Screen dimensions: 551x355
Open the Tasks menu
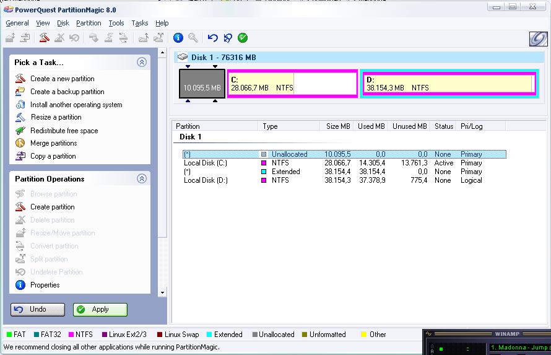[x=140, y=23]
